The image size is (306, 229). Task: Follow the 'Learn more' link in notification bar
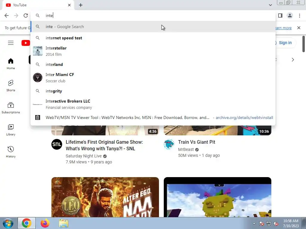[x=283, y=28]
